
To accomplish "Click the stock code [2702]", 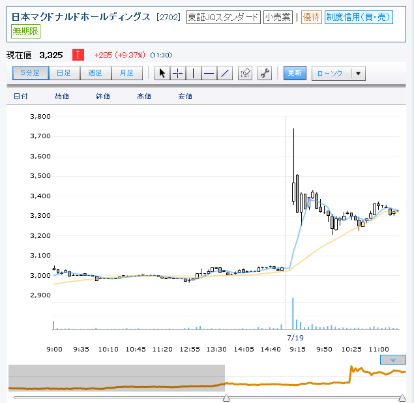I will tap(168, 17).
